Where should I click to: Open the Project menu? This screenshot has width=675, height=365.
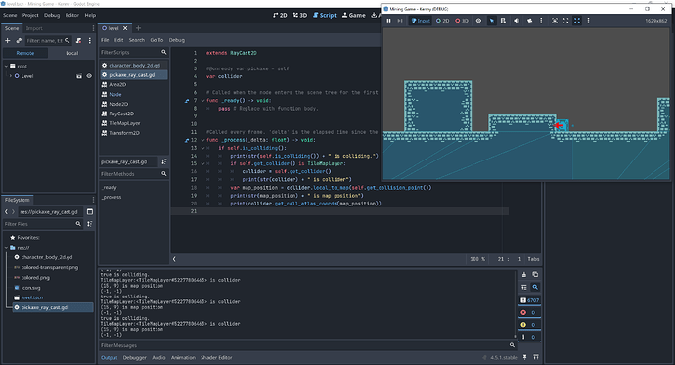pyautogui.click(x=30, y=15)
